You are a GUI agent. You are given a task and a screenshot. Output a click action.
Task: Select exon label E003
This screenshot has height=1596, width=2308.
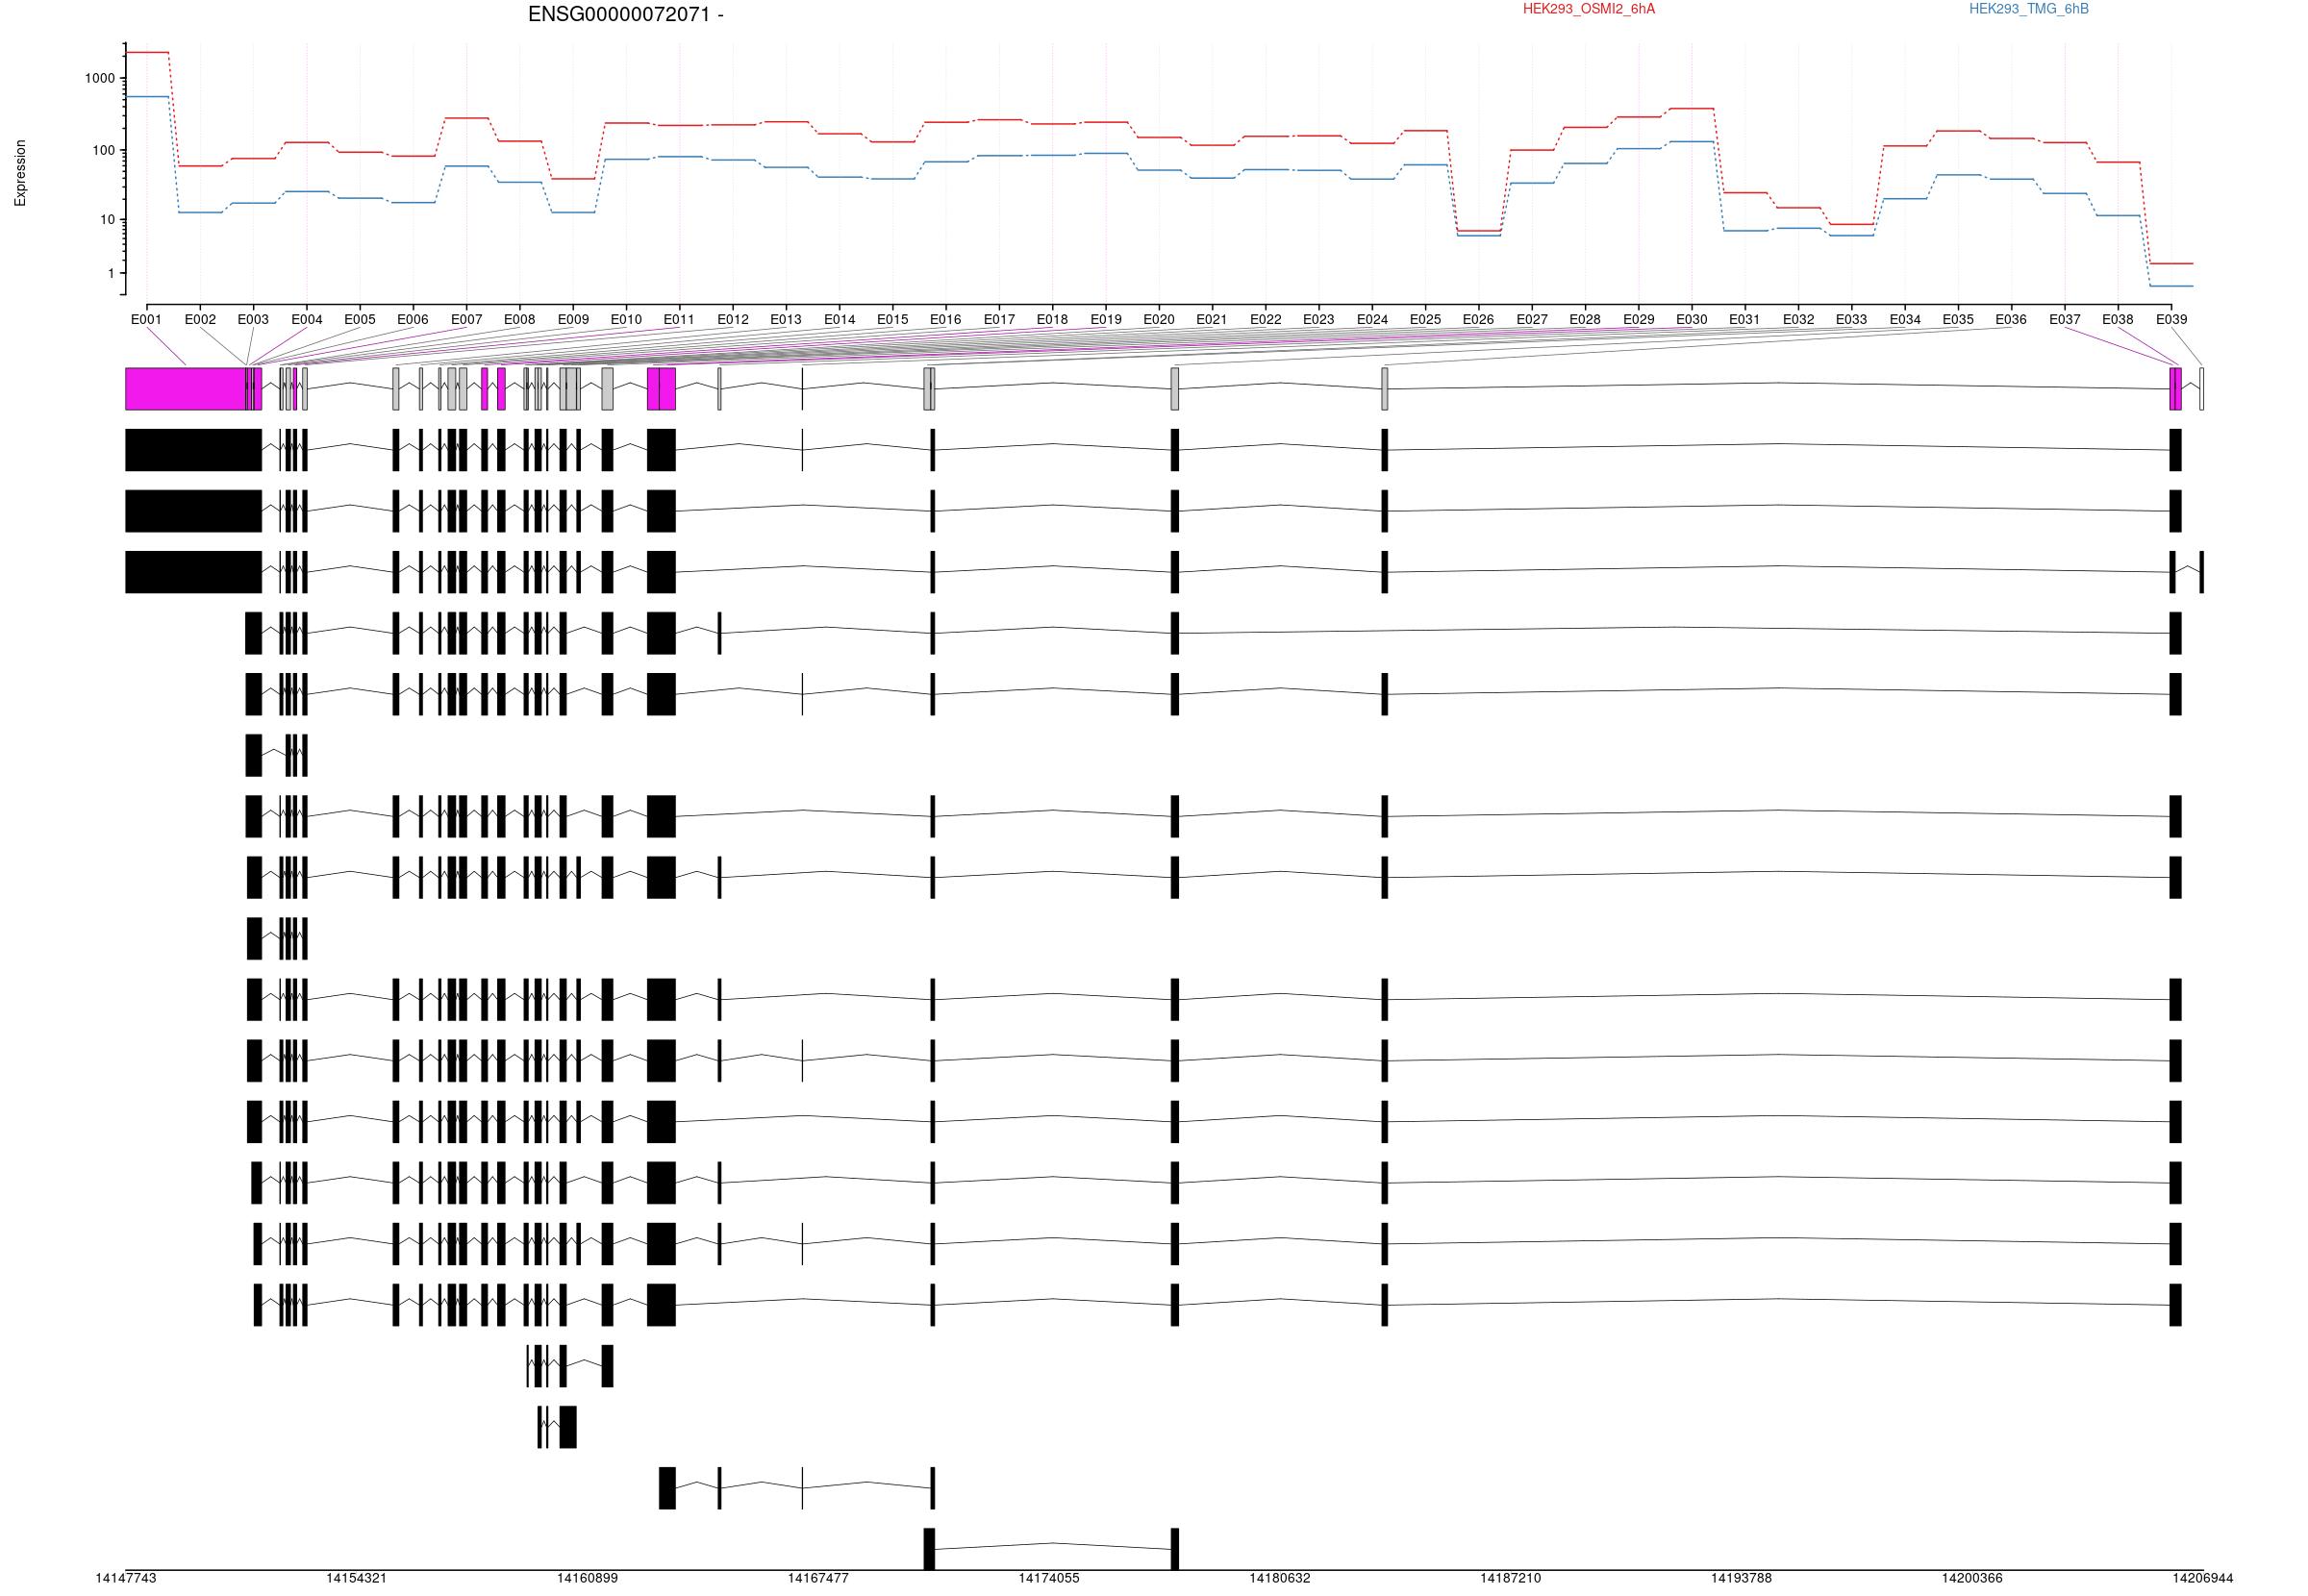253,320
